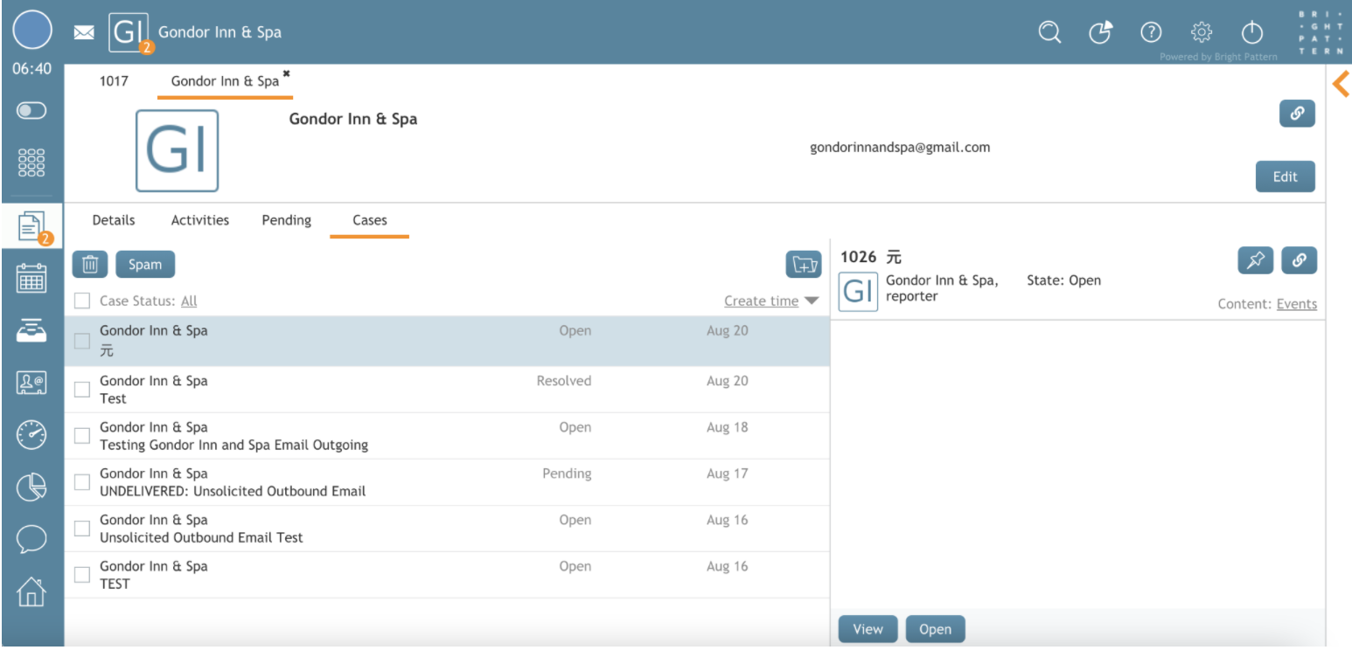Image resolution: width=1352 pixels, height=650 pixels.
Task: Click the sort direction triangle beside Create time
Action: pos(812,301)
